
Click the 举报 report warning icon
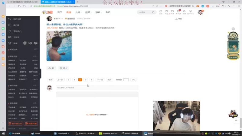click(178, 19)
